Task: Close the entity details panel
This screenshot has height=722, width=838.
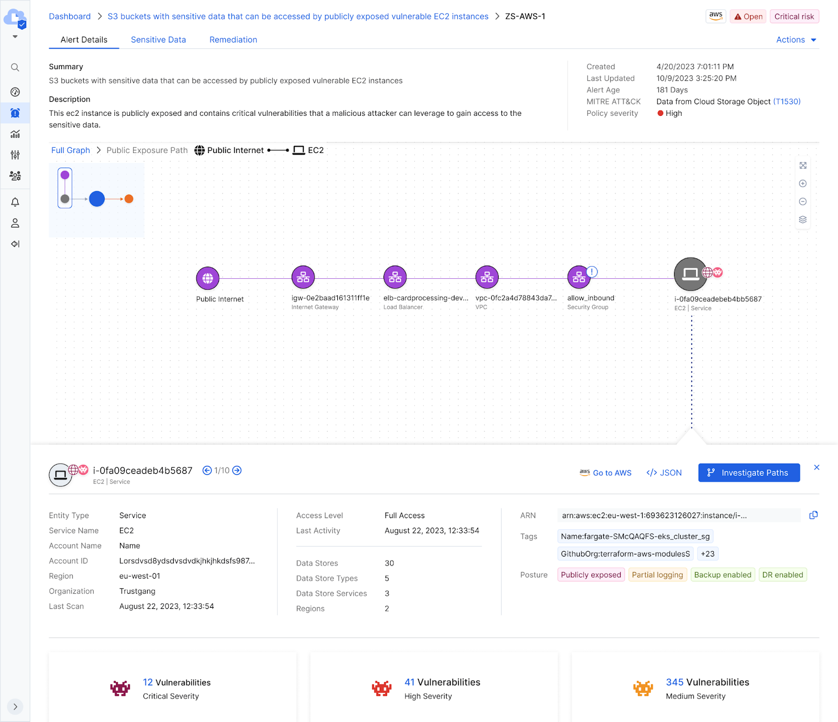Action: (817, 467)
